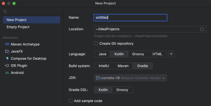
Task: Select Java as language
Action: (x=102, y=54)
